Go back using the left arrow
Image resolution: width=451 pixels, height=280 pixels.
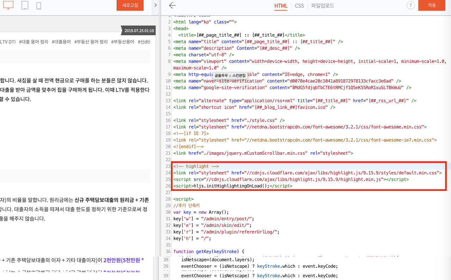pyautogui.click(x=172, y=5)
